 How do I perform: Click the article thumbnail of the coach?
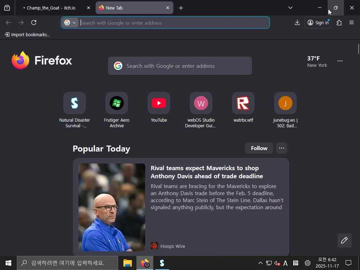pos(111,207)
